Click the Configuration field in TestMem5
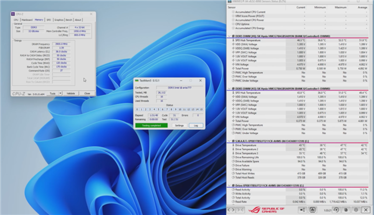This screenshot has width=374, height=215. tap(180, 88)
